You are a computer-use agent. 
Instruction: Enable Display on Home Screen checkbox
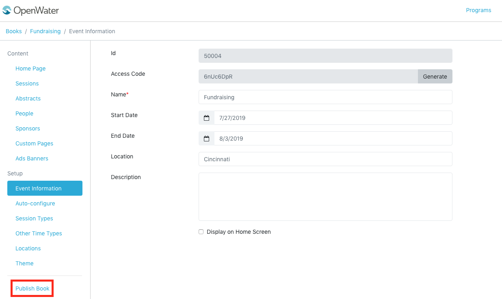coord(201,232)
